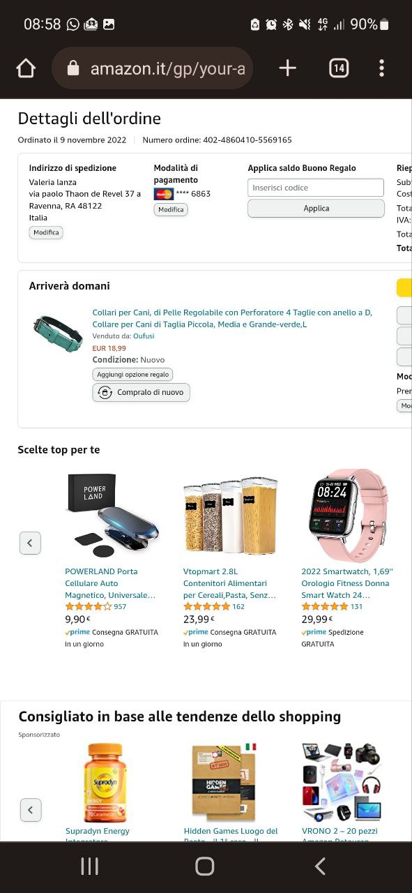412x893 pixels.
Task: Go to previous items in Scelte top carousel
Action: click(x=30, y=543)
